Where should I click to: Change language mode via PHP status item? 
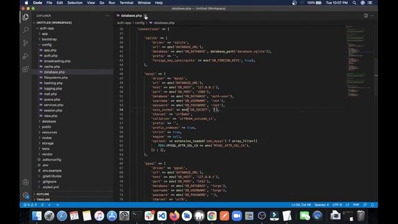[356, 205]
